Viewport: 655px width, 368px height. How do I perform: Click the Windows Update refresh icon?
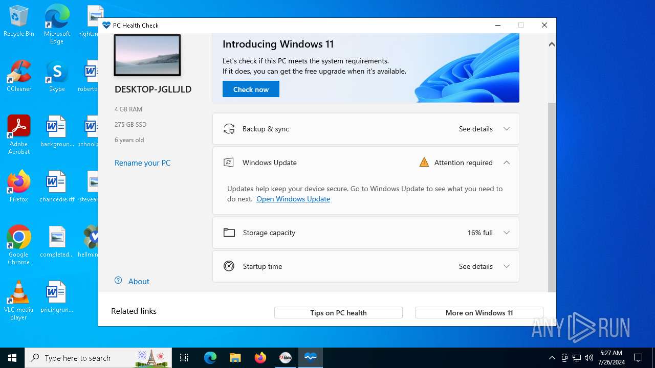tap(229, 163)
